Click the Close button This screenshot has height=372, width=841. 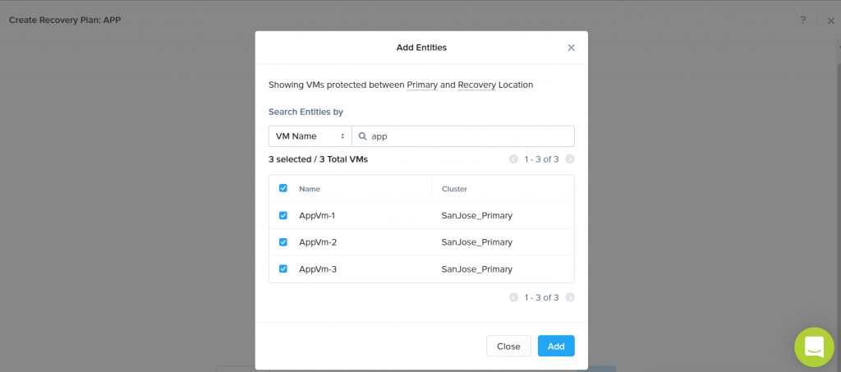click(x=508, y=347)
